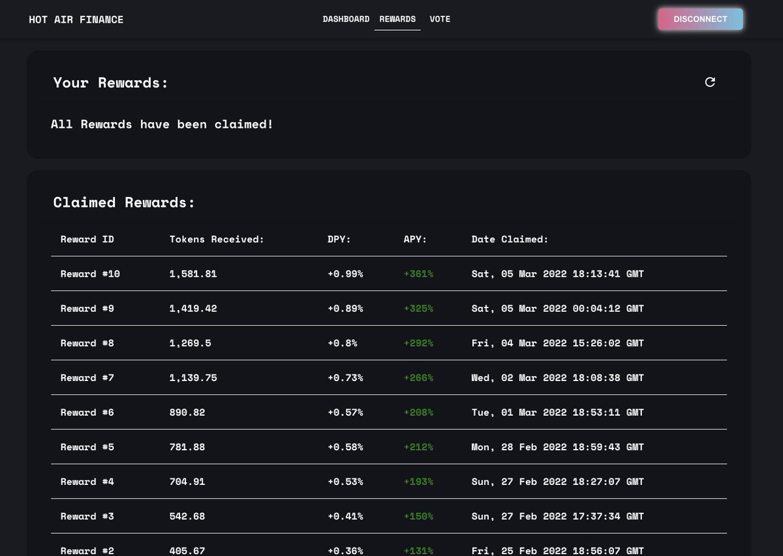Screen dimensions: 783x556
Task: Click DPY value +0.73%
Action: click(x=345, y=378)
